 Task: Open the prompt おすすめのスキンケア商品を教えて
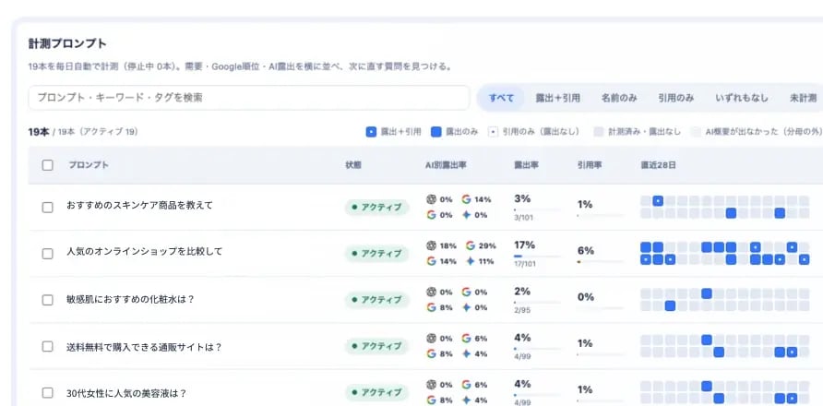[139, 206]
